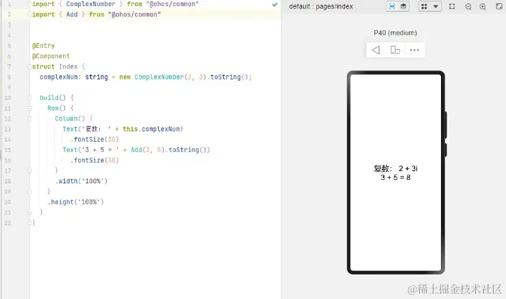
Task: Click the phone's lower side power button
Action: [x=446, y=150]
